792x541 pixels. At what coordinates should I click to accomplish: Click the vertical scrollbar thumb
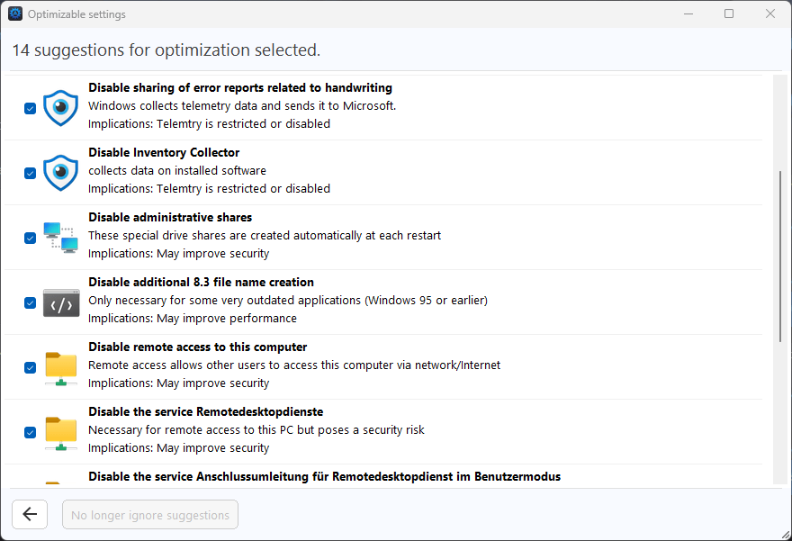point(780,257)
